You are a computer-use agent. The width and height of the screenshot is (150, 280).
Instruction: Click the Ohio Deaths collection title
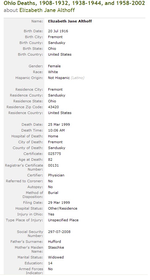tap(74, 3)
